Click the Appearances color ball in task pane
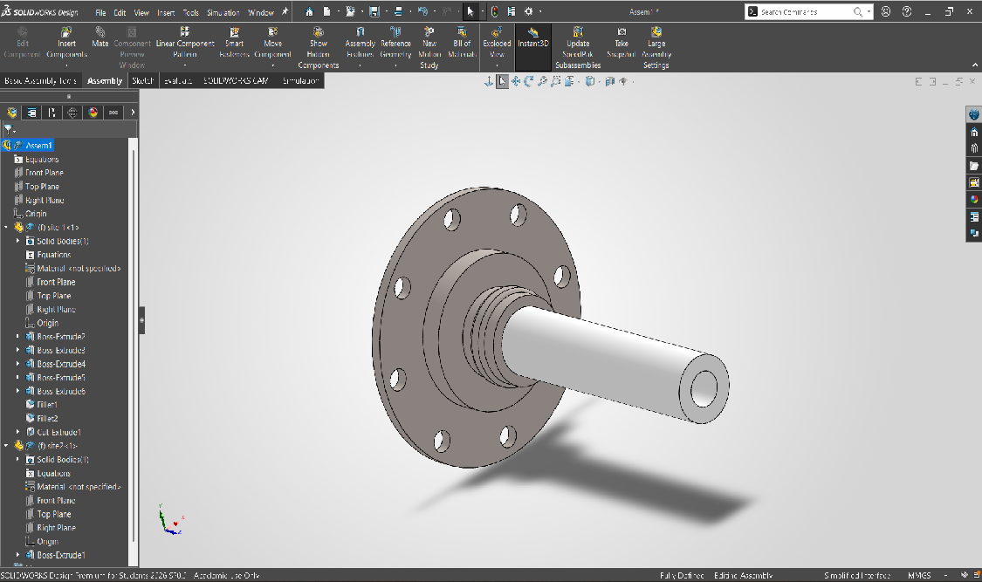This screenshot has width=982, height=582. (974, 200)
